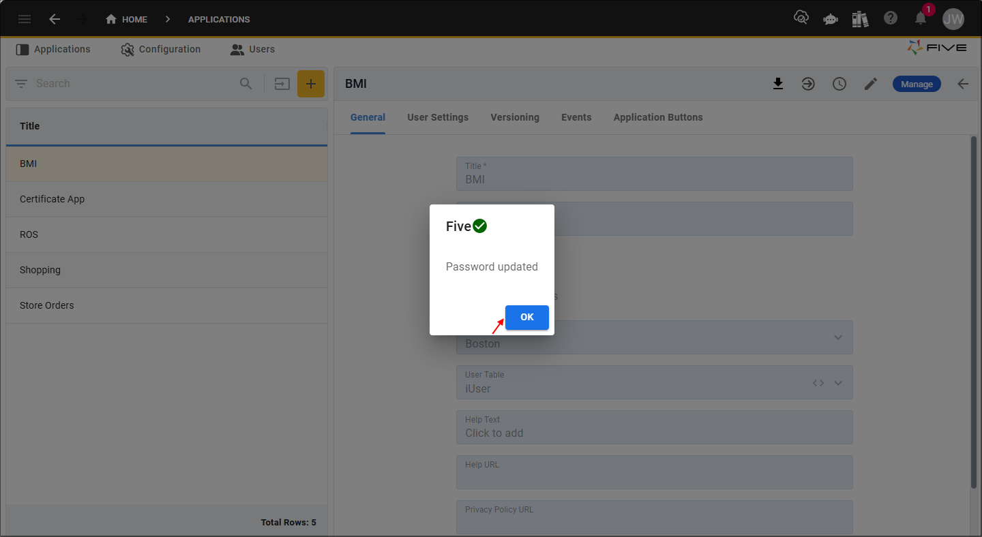
Task: Select the BMI application row
Action: point(166,164)
